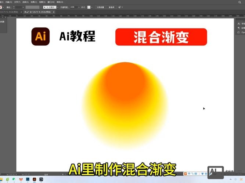
Task: Open the 窗口(W) Window menu
Action: click(51, 2)
